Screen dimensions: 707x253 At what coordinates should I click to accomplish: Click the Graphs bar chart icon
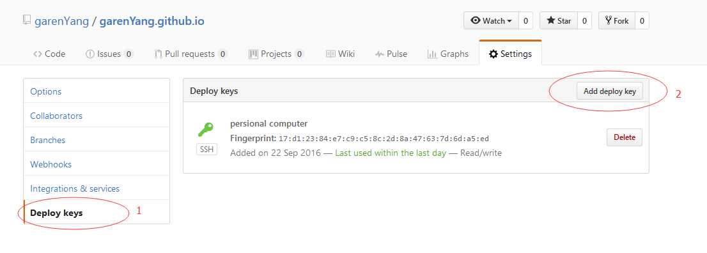432,54
